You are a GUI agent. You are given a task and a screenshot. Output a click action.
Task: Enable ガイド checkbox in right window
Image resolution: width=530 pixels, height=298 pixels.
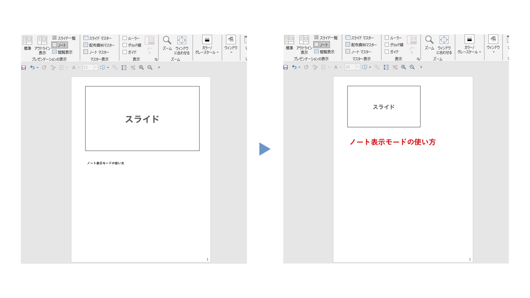click(x=387, y=52)
